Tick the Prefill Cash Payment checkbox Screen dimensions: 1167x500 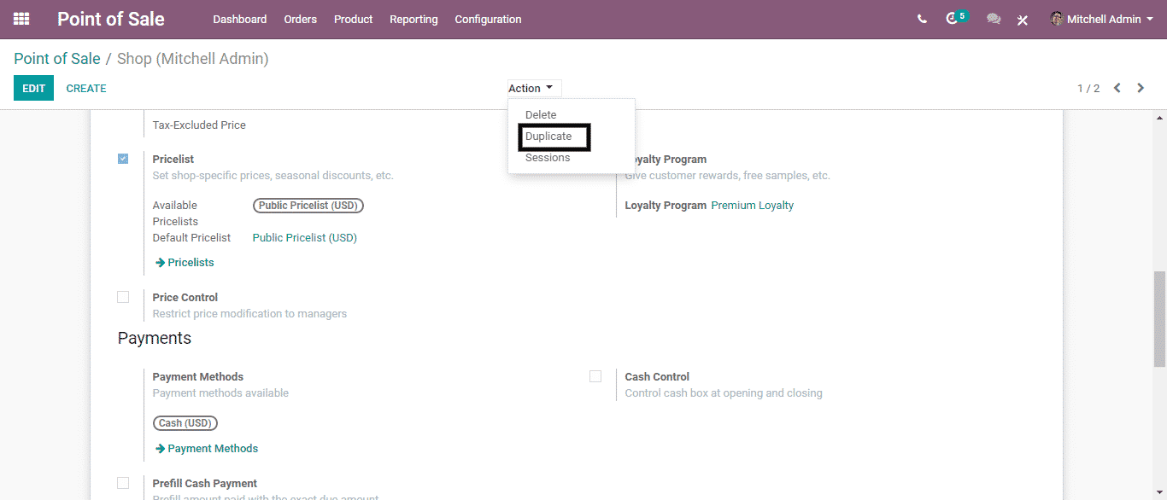pyautogui.click(x=123, y=483)
